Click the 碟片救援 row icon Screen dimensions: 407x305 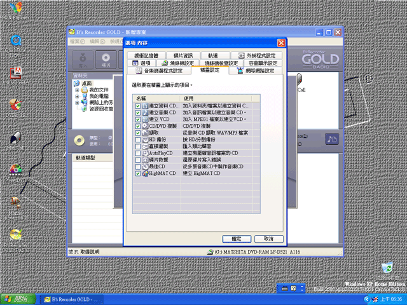click(x=145, y=159)
